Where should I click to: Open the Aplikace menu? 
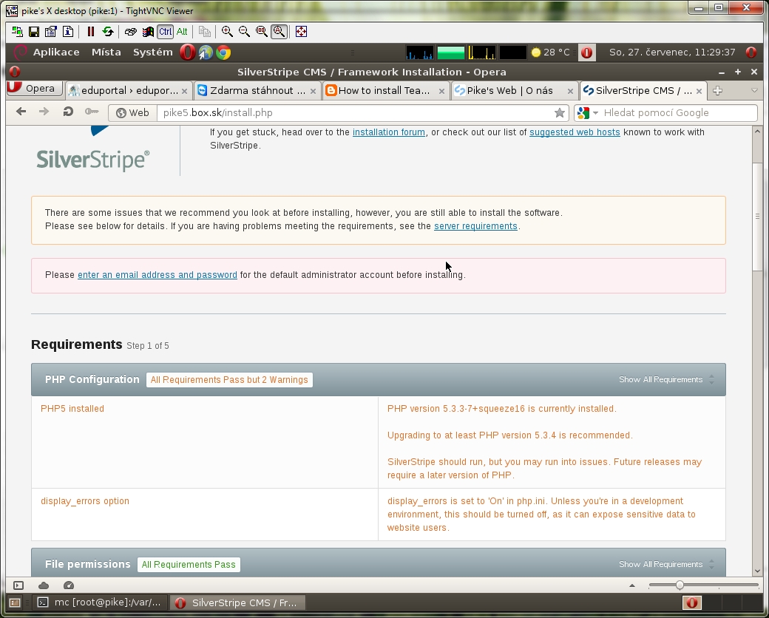(x=56, y=52)
